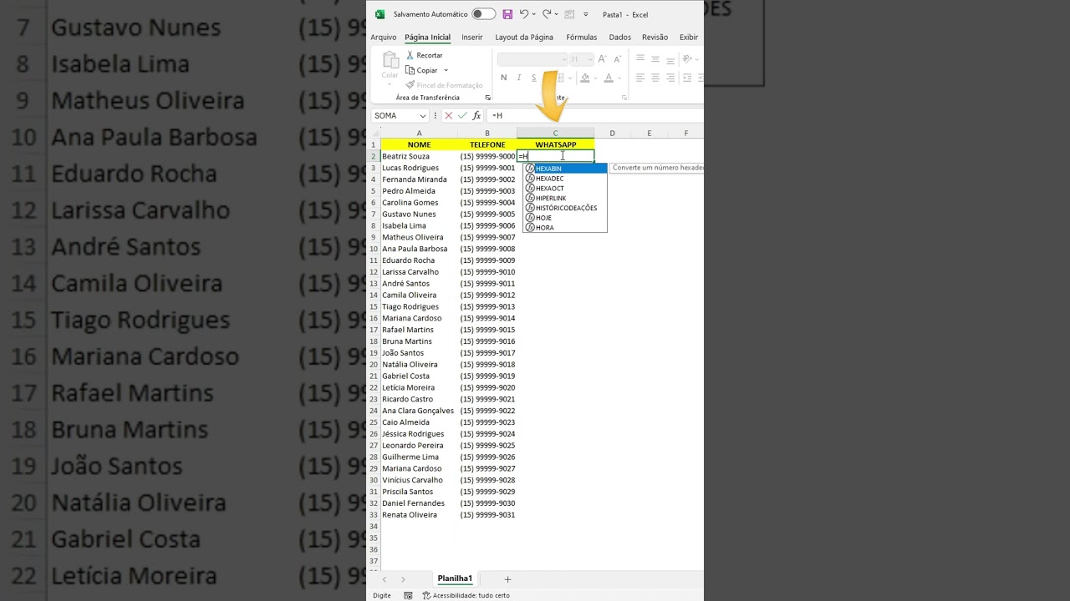Click the text orientation icon
This screenshot has height=601, width=1070.
point(688,58)
